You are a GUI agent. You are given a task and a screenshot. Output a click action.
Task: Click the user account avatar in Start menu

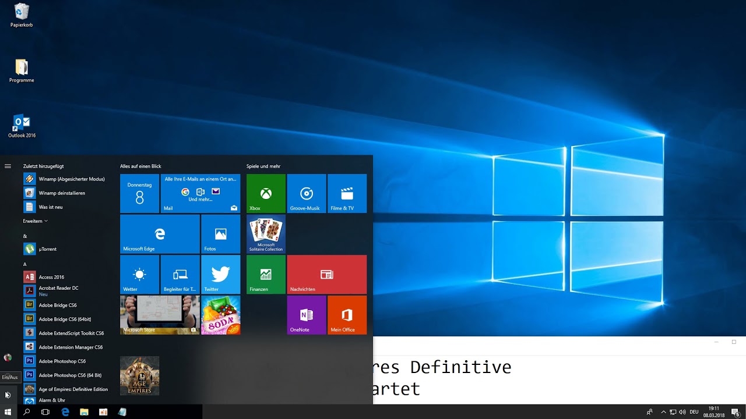8,357
